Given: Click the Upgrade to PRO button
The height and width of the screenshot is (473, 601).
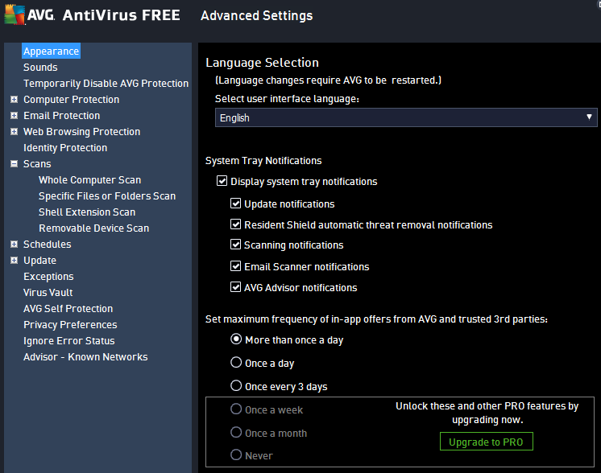Looking at the screenshot, I should tap(486, 442).
